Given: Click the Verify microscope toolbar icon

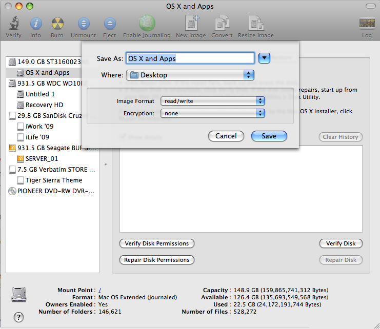Looking at the screenshot, I should 14,23.
